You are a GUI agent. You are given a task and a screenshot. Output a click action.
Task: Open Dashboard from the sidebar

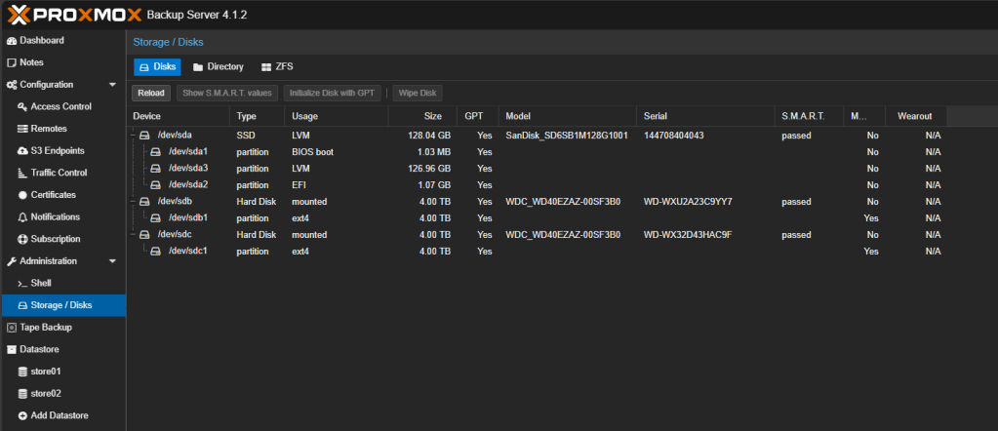coord(41,41)
